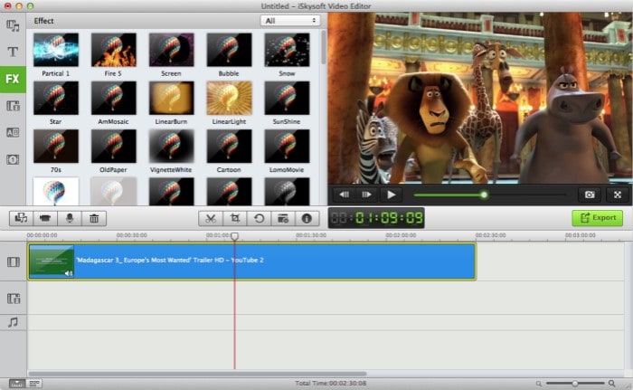This screenshot has width=633, height=390.
Task: Open the Transitions sidebar tab
Action: (x=13, y=132)
